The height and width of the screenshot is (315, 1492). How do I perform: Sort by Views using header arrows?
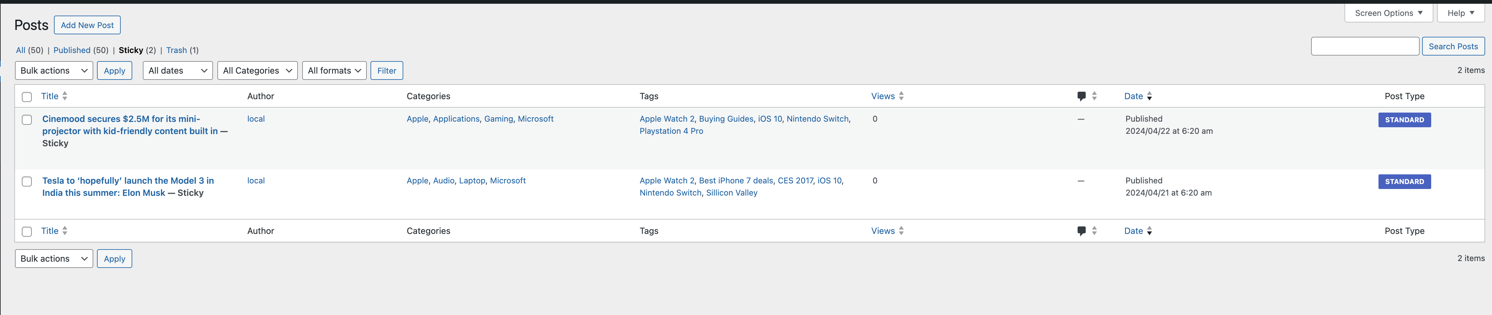(901, 96)
